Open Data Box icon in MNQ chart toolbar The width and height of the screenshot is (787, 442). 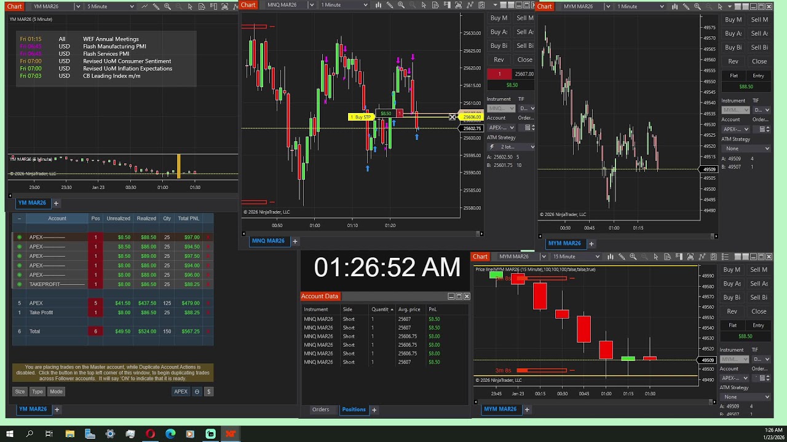coord(435,5)
